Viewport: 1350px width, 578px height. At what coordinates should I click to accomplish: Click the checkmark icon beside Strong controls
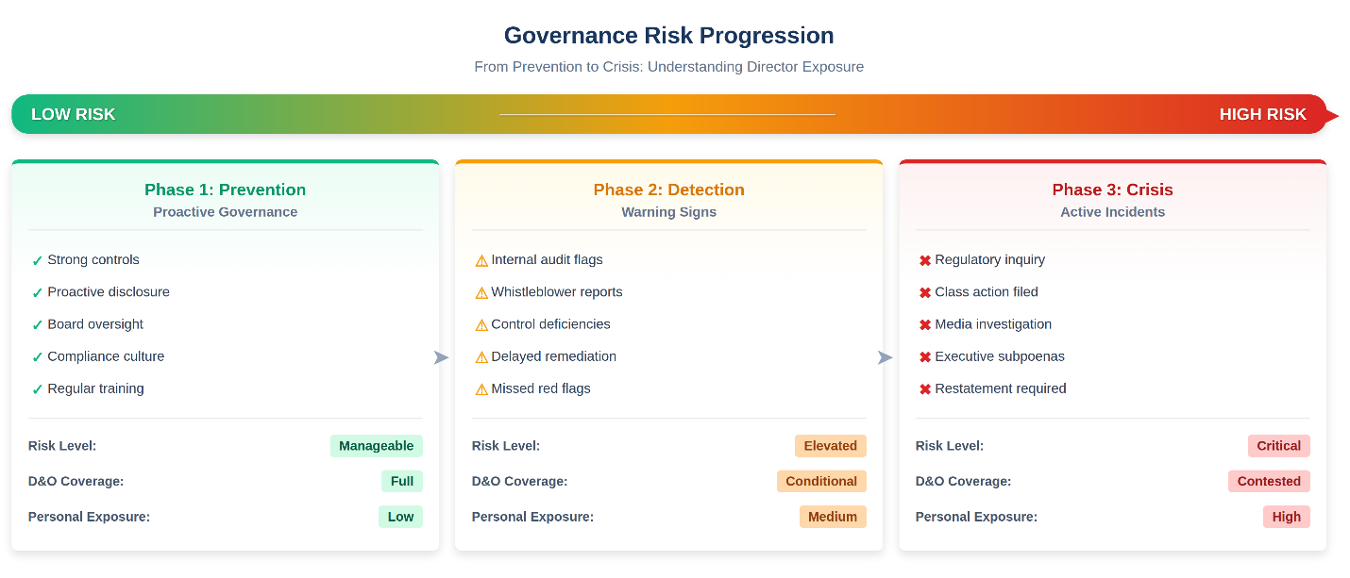37,261
